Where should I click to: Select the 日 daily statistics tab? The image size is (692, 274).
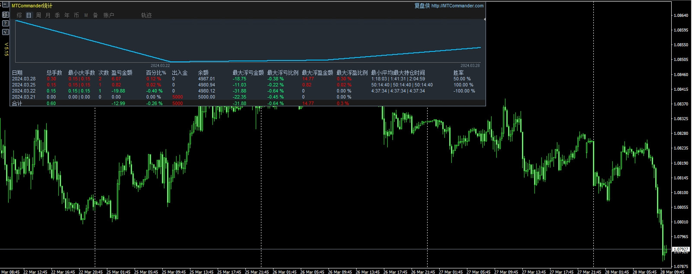[29, 15]
